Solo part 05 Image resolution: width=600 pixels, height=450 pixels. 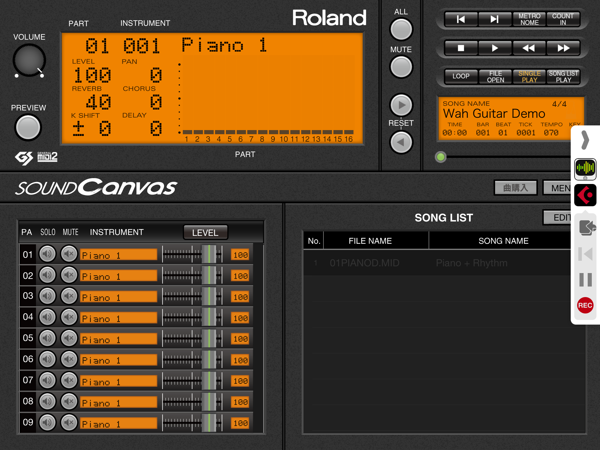tap(47, 338)
